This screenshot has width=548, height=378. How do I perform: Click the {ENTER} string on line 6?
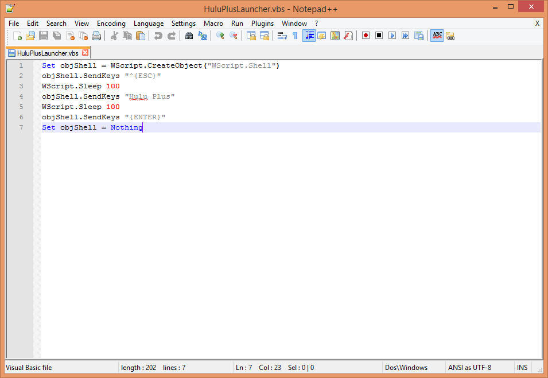tap(145, 117)
